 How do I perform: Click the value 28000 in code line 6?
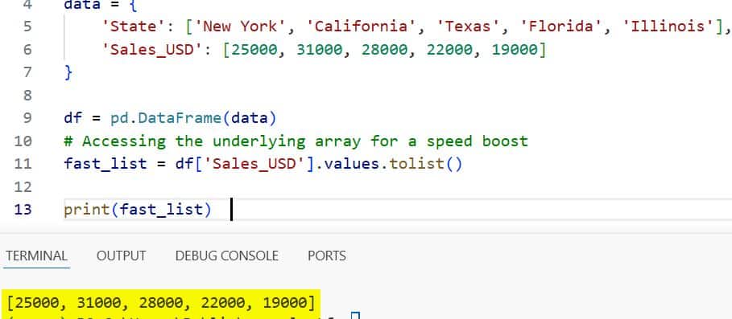[385, 49]
